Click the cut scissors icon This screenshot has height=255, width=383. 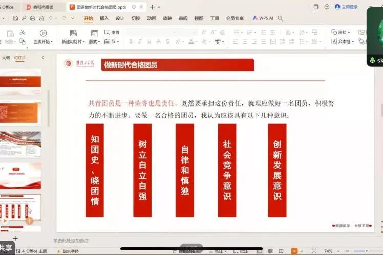pos(23,32)
